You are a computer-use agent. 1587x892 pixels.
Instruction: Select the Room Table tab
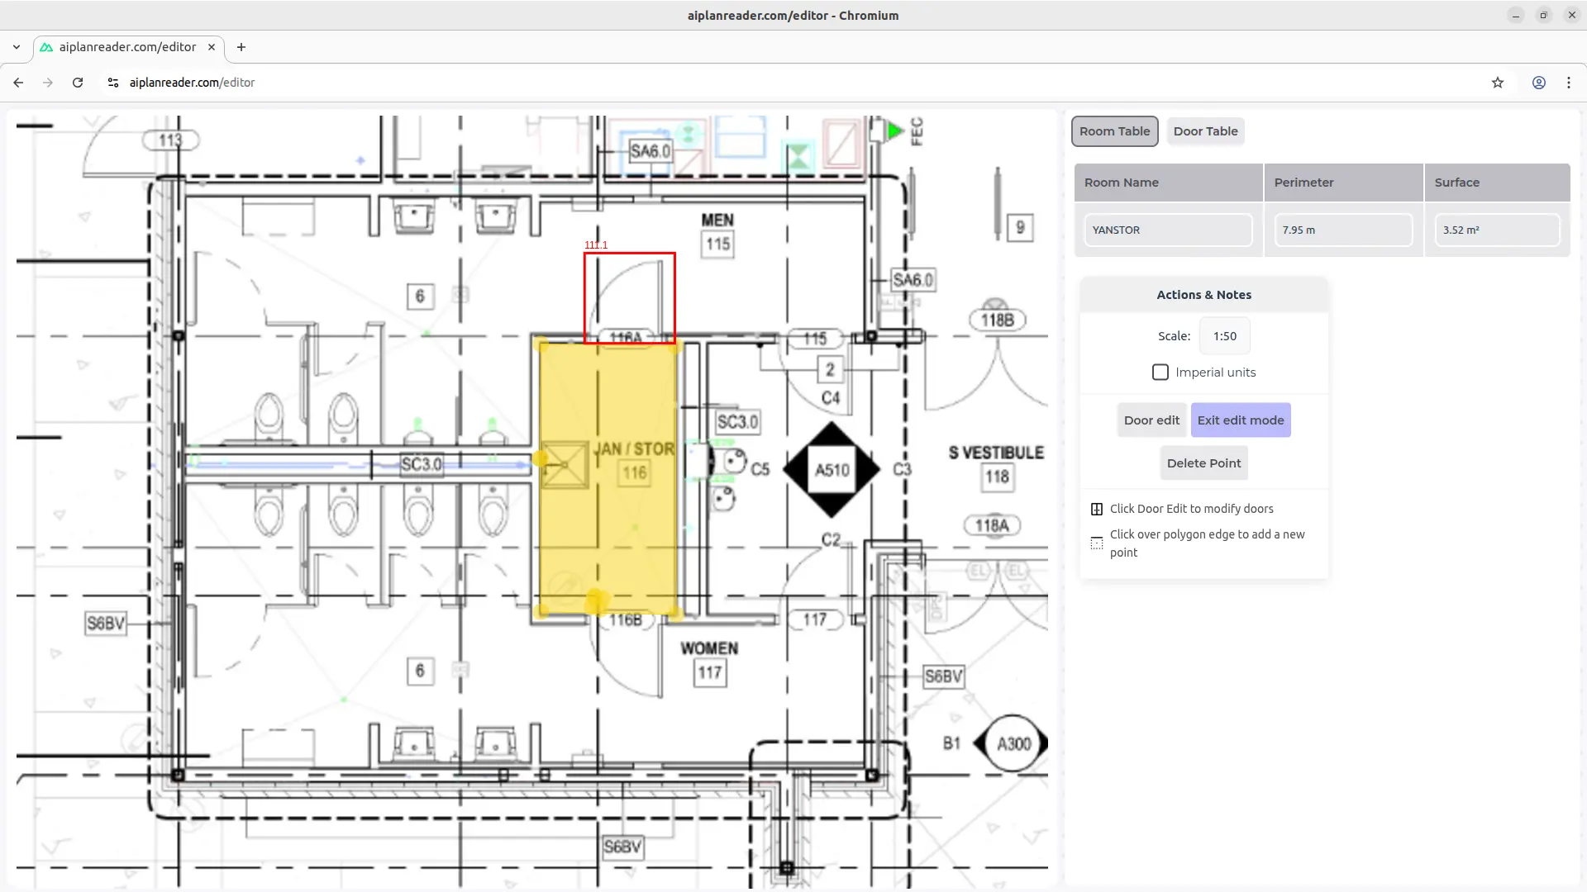(1114, 131)
